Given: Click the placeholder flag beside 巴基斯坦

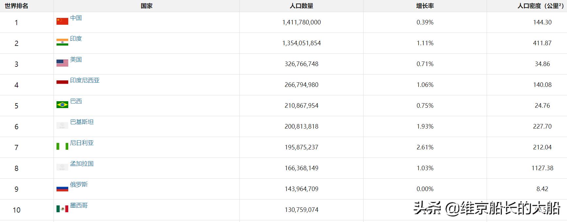Looking at the screenshot, I should click(62, 125).
